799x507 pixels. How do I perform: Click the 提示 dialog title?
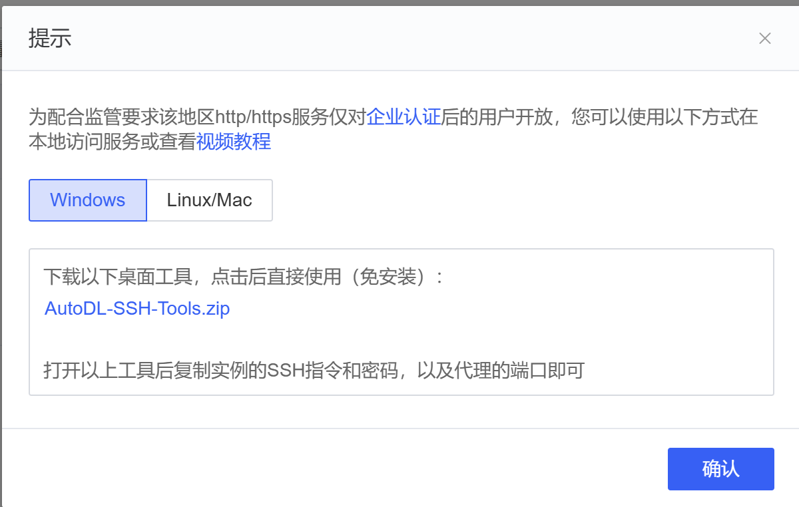click(x=50, y=39)
